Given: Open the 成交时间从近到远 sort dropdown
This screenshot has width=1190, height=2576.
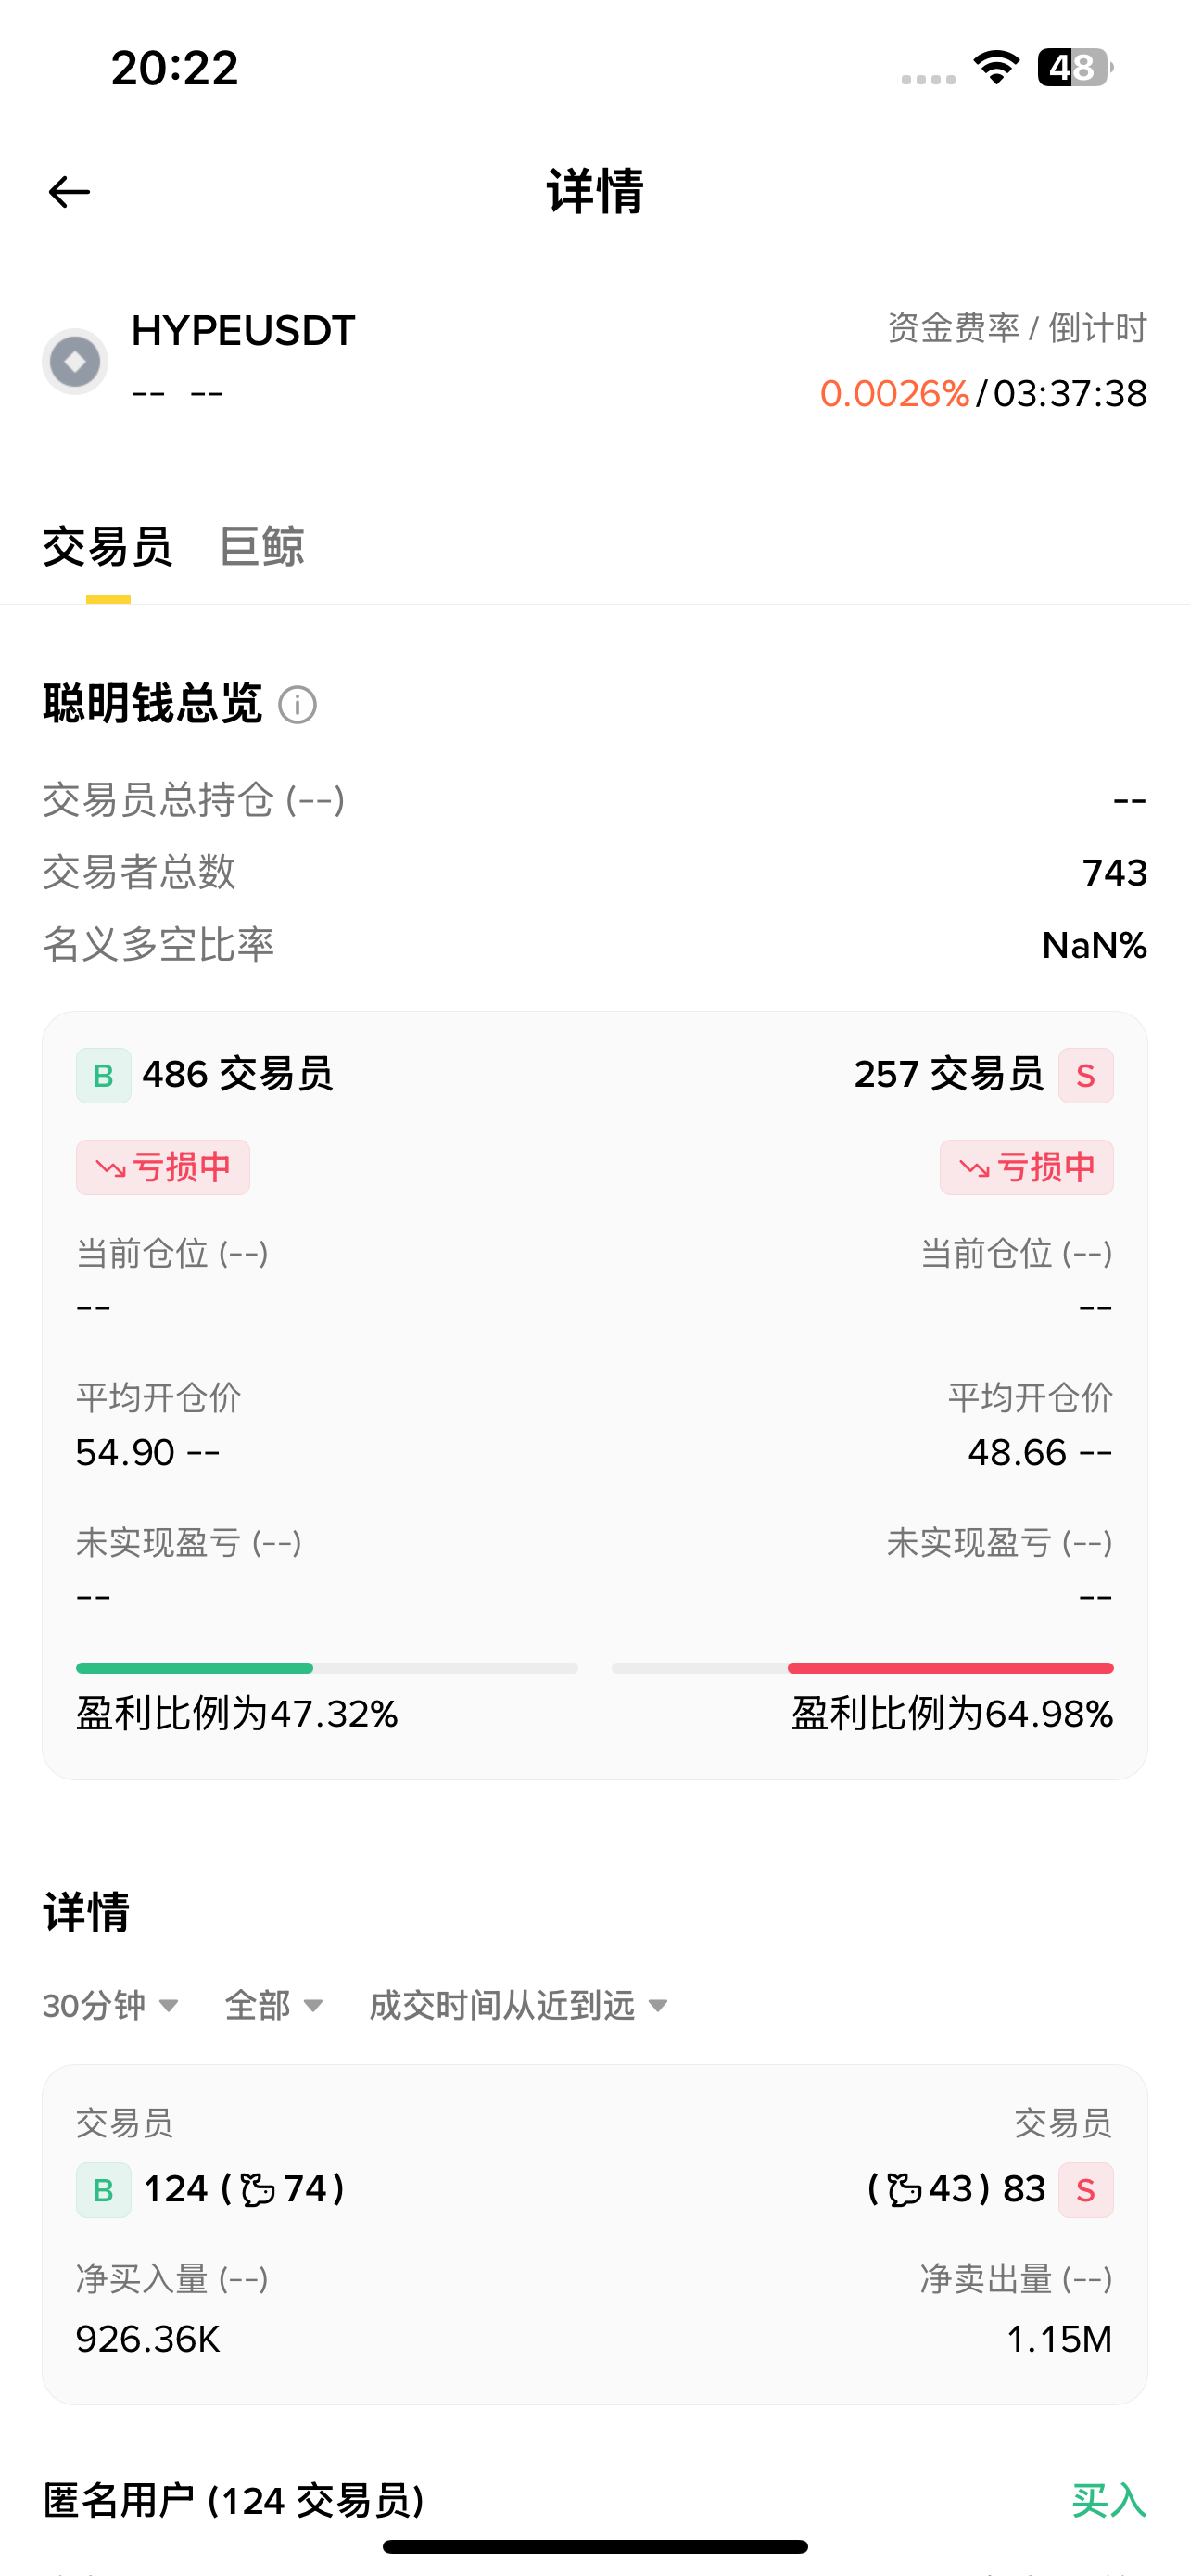Looking at the screenshot, I should (519, 2005).
